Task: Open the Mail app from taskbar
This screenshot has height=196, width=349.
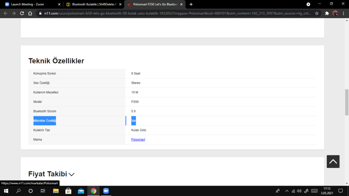Action: [x=81, y=191]
